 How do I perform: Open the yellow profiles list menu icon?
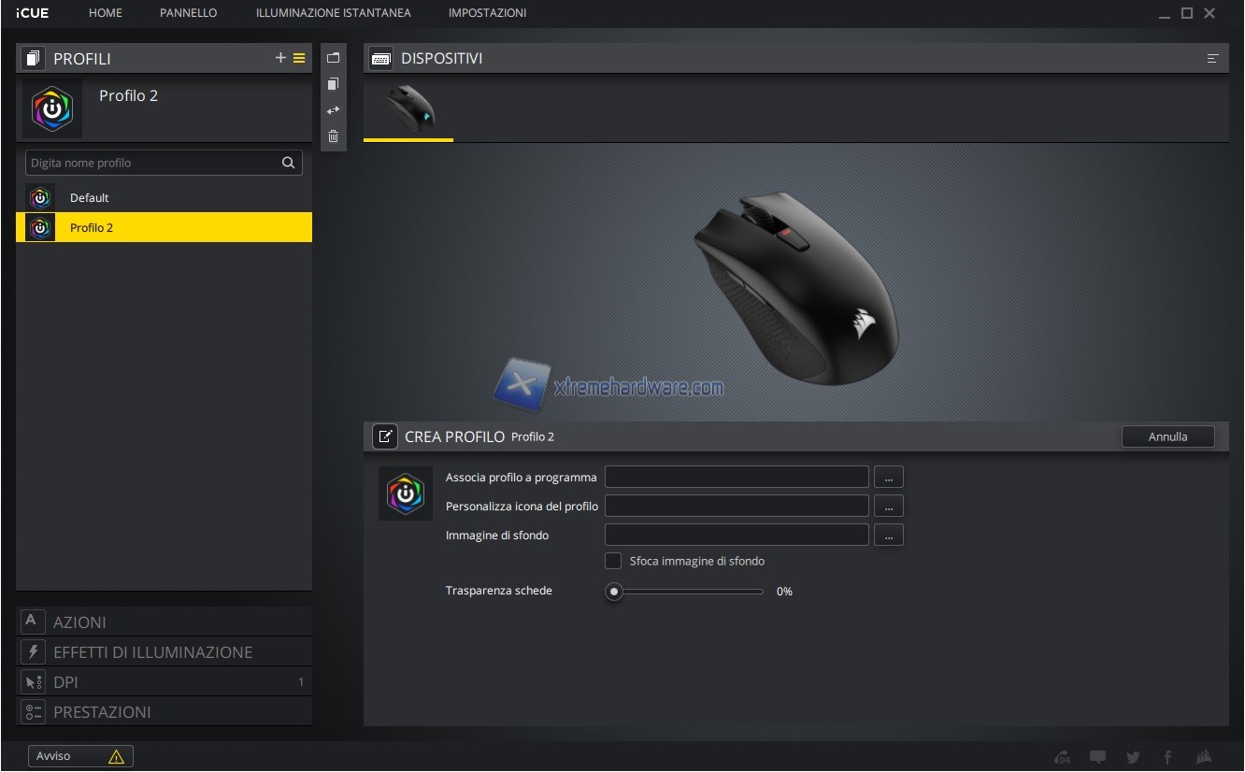pos(299,58)
